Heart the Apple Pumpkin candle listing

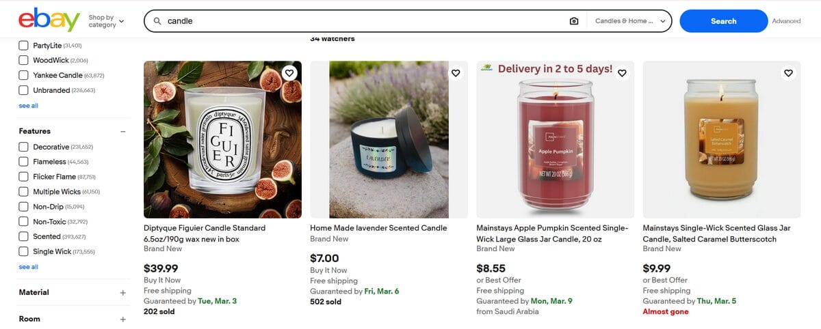pyautogui.click(x=622, y=73)
